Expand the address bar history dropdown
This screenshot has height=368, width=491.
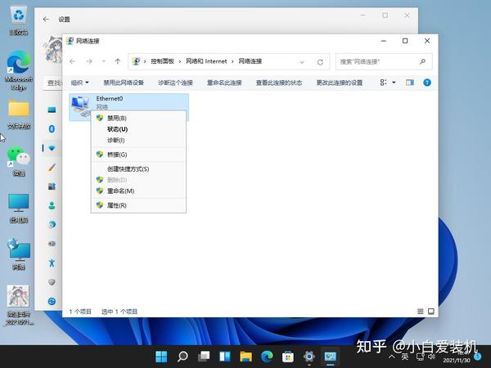click(302, 62)
